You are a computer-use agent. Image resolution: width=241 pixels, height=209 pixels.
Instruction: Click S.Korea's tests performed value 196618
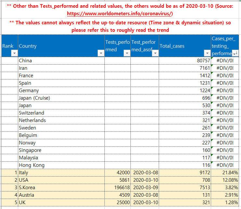(x=118, y=188)
